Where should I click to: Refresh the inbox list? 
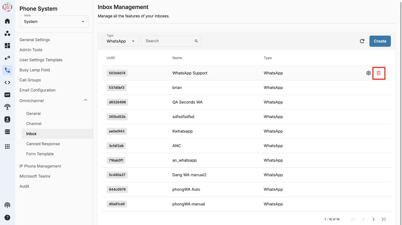362,41
